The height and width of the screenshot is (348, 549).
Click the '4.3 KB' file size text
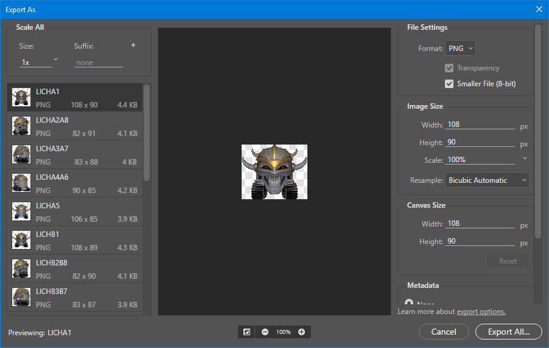[127, 248]
